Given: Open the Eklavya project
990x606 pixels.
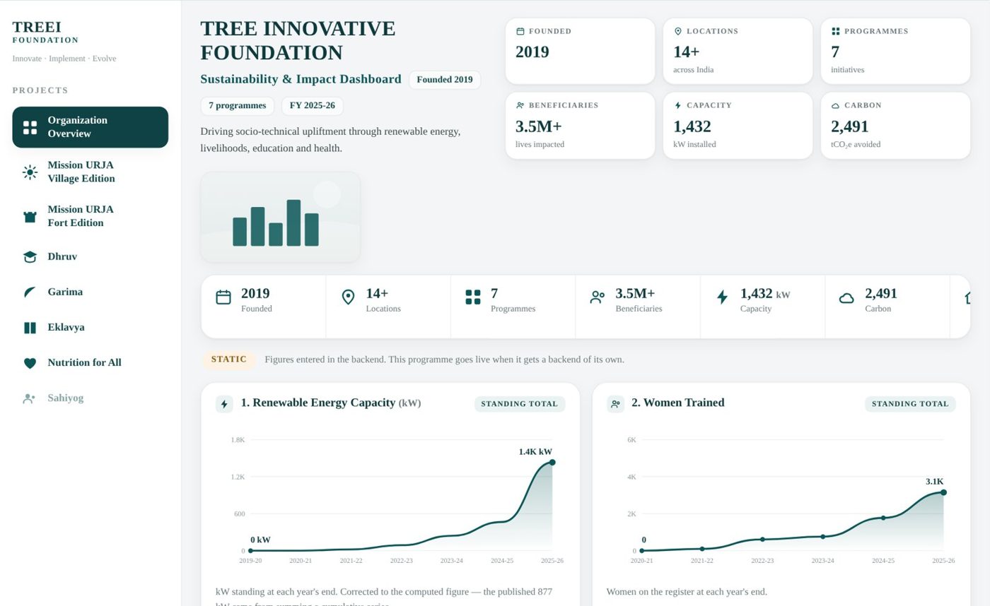Looking at the screenshot, I should pos(90,327).
